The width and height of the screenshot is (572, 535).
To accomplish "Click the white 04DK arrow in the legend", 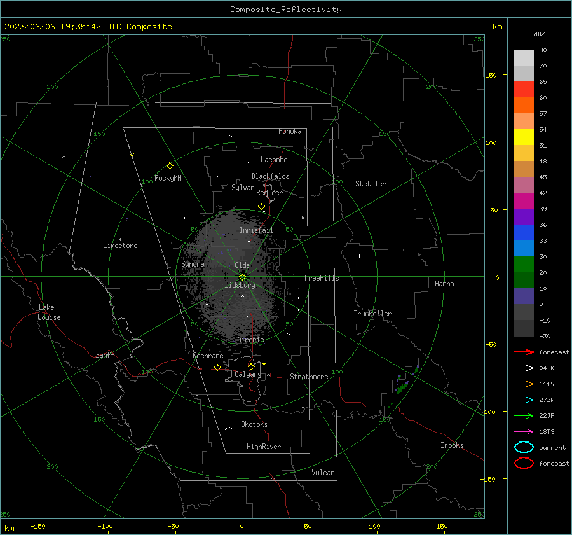I will (x=524, y=368).
